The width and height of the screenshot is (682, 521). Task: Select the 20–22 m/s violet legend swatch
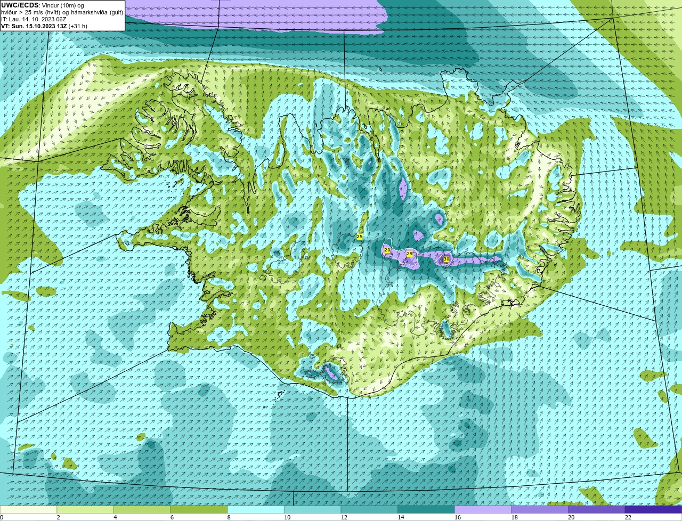pos(597,509)
